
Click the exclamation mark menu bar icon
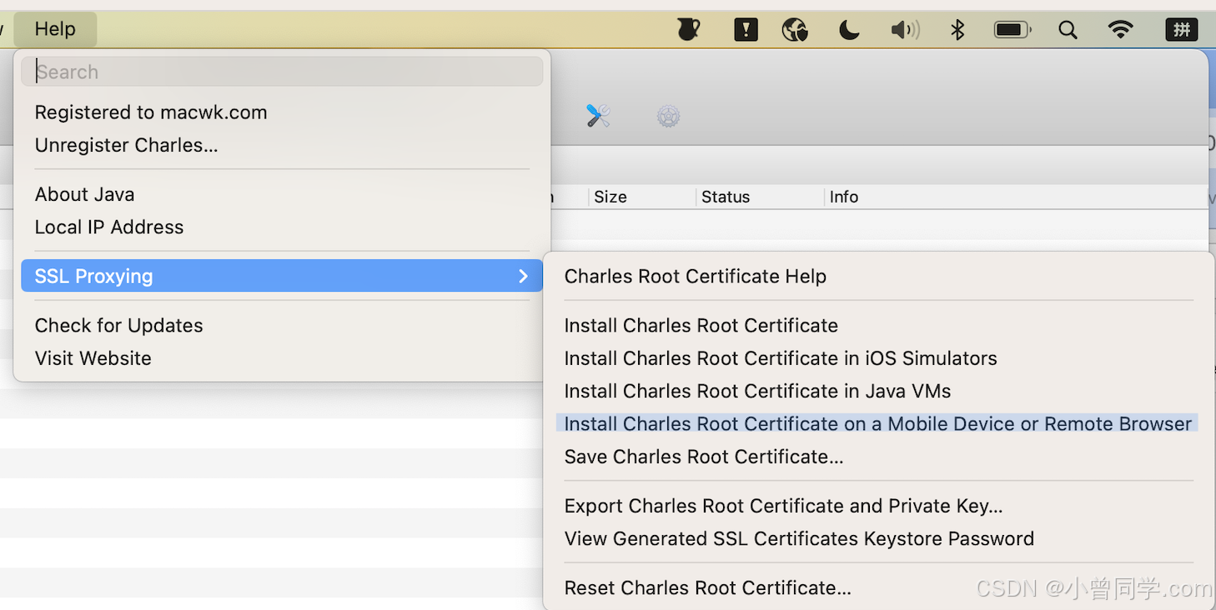coord(746,30)
